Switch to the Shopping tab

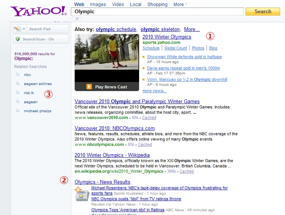157,5
